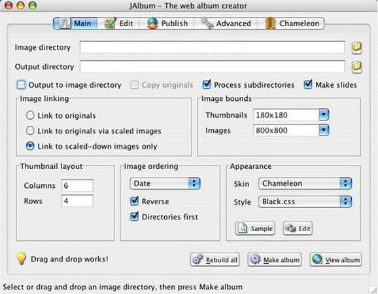The width and height of the screenshot is (378, 294).
Task: Uncheck Process subdirectories
Action: (x=207, y=84)
